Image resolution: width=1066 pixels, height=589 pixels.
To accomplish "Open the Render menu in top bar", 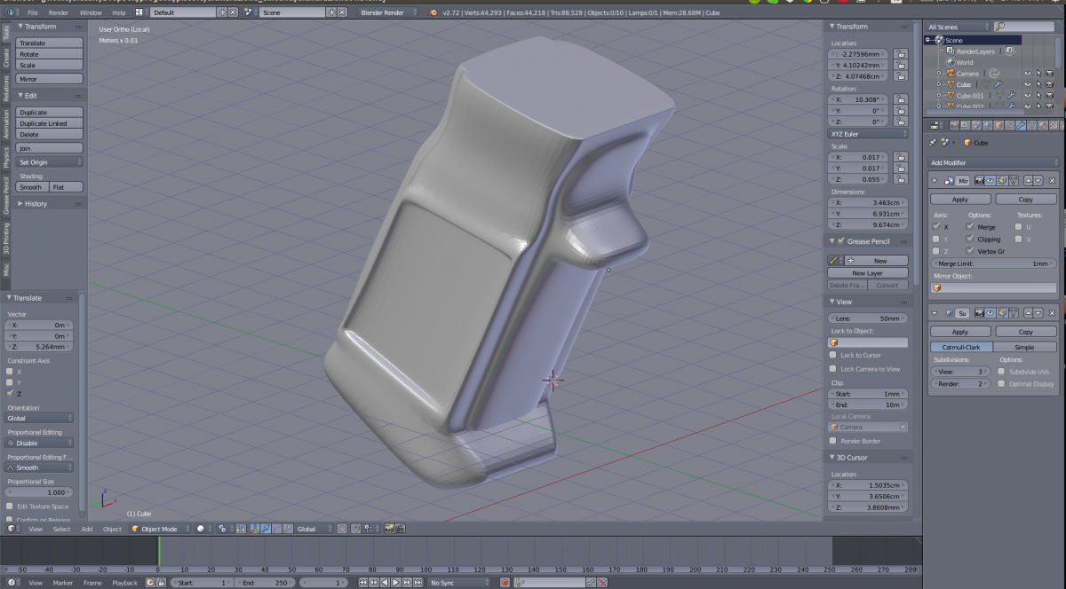I will coord(59,13).
